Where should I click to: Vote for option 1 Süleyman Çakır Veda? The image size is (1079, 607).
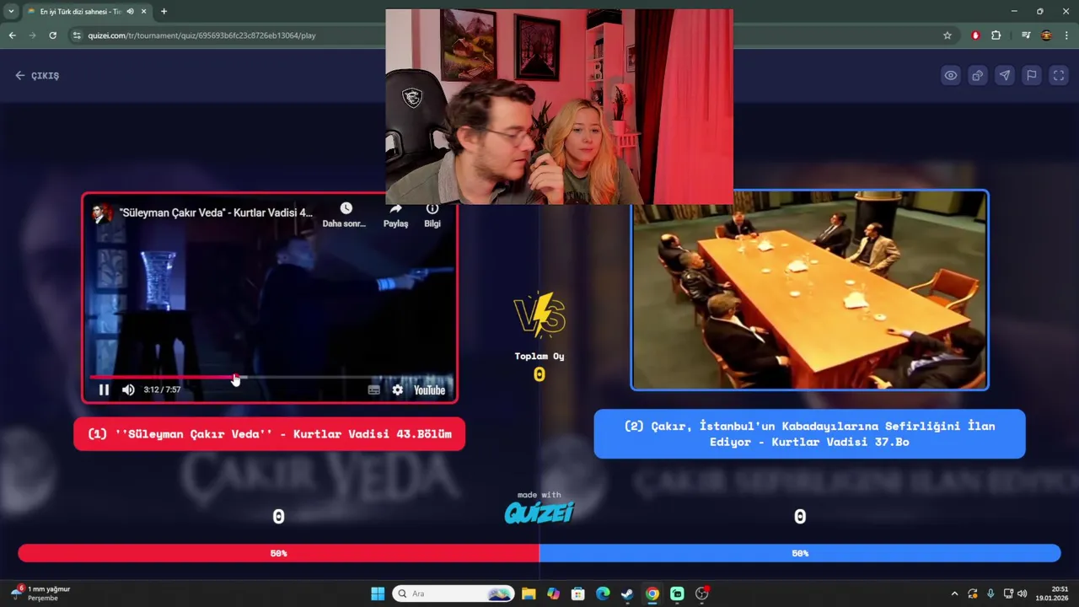(269, 434)
